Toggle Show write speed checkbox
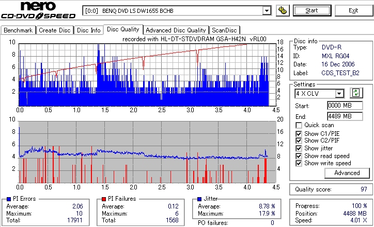374x227 pixels. [299, 163]
